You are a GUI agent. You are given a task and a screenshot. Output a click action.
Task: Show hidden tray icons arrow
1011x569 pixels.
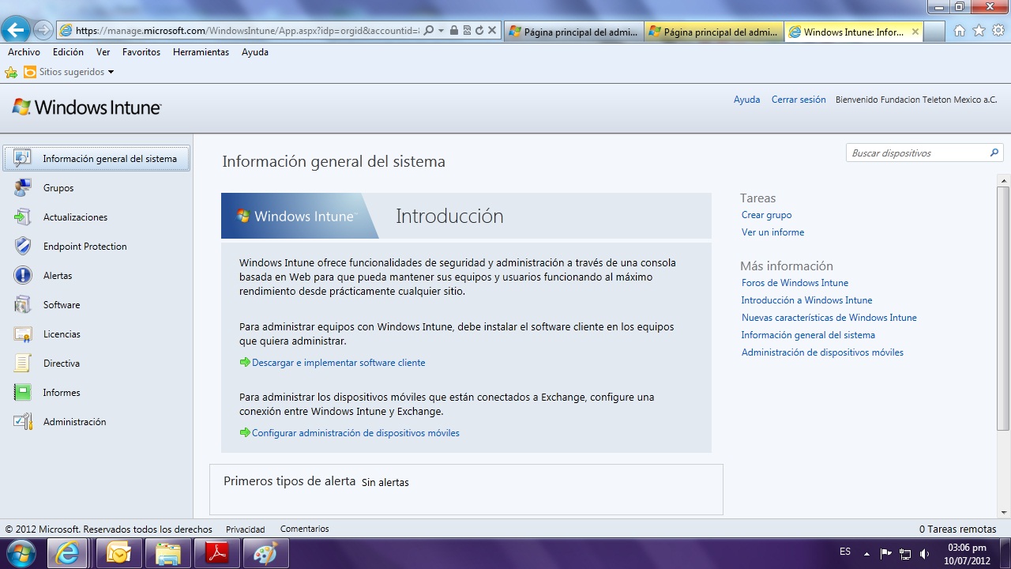coord(866,553)
